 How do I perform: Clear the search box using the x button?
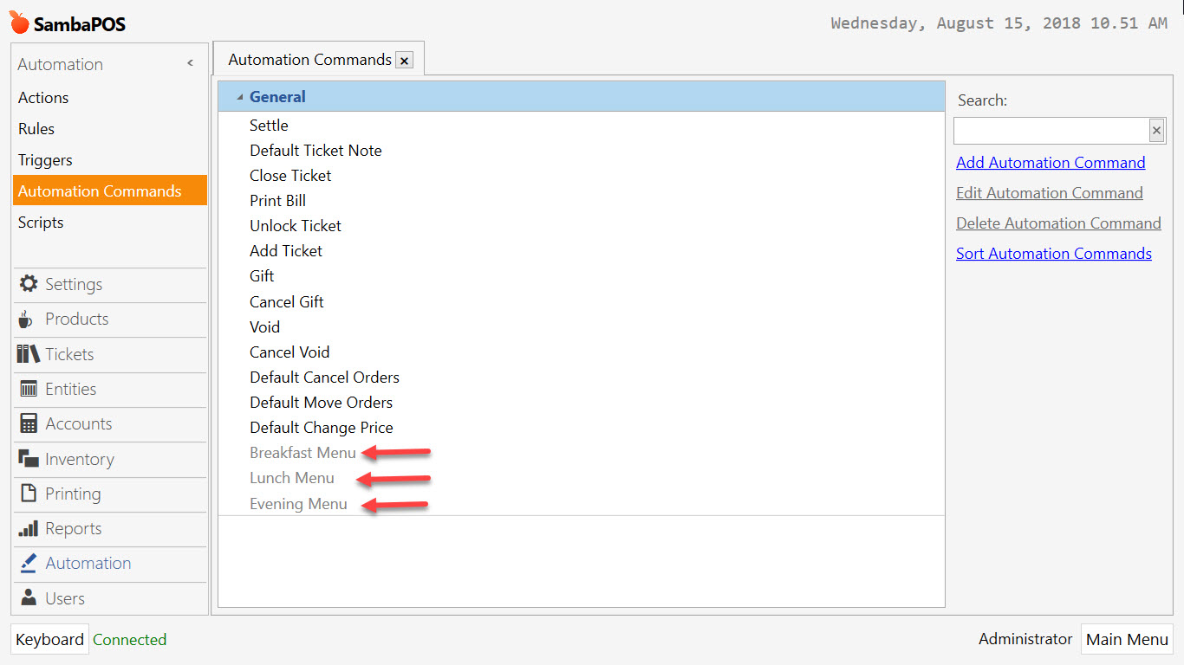(1156, 130)
